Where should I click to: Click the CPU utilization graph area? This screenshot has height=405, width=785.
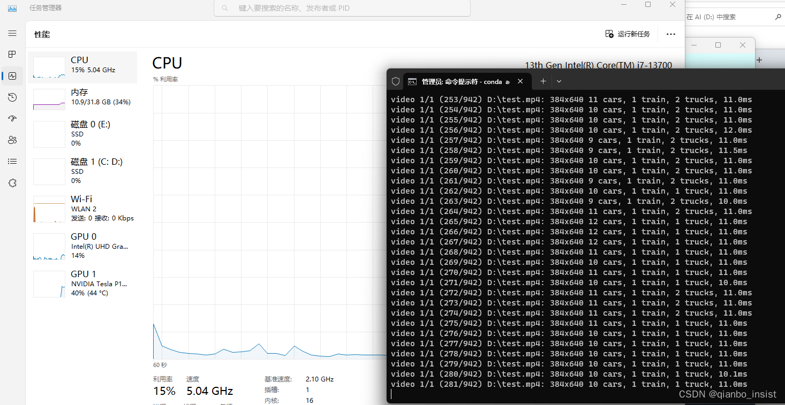pyautogui.click(x=270, y=222)
